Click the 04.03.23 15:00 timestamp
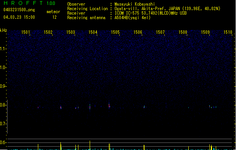 pyautogui.click(x=19, y=17)
